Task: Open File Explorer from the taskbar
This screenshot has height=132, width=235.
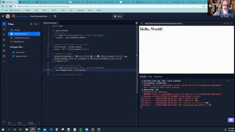Action: [27, 129]
